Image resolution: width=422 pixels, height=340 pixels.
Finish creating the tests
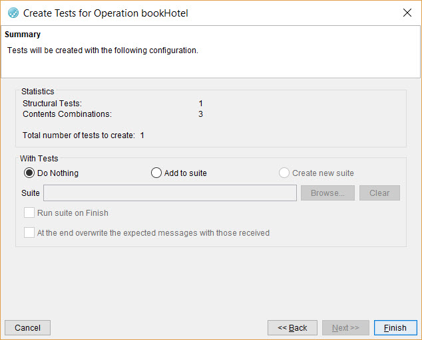coord(395,328)
